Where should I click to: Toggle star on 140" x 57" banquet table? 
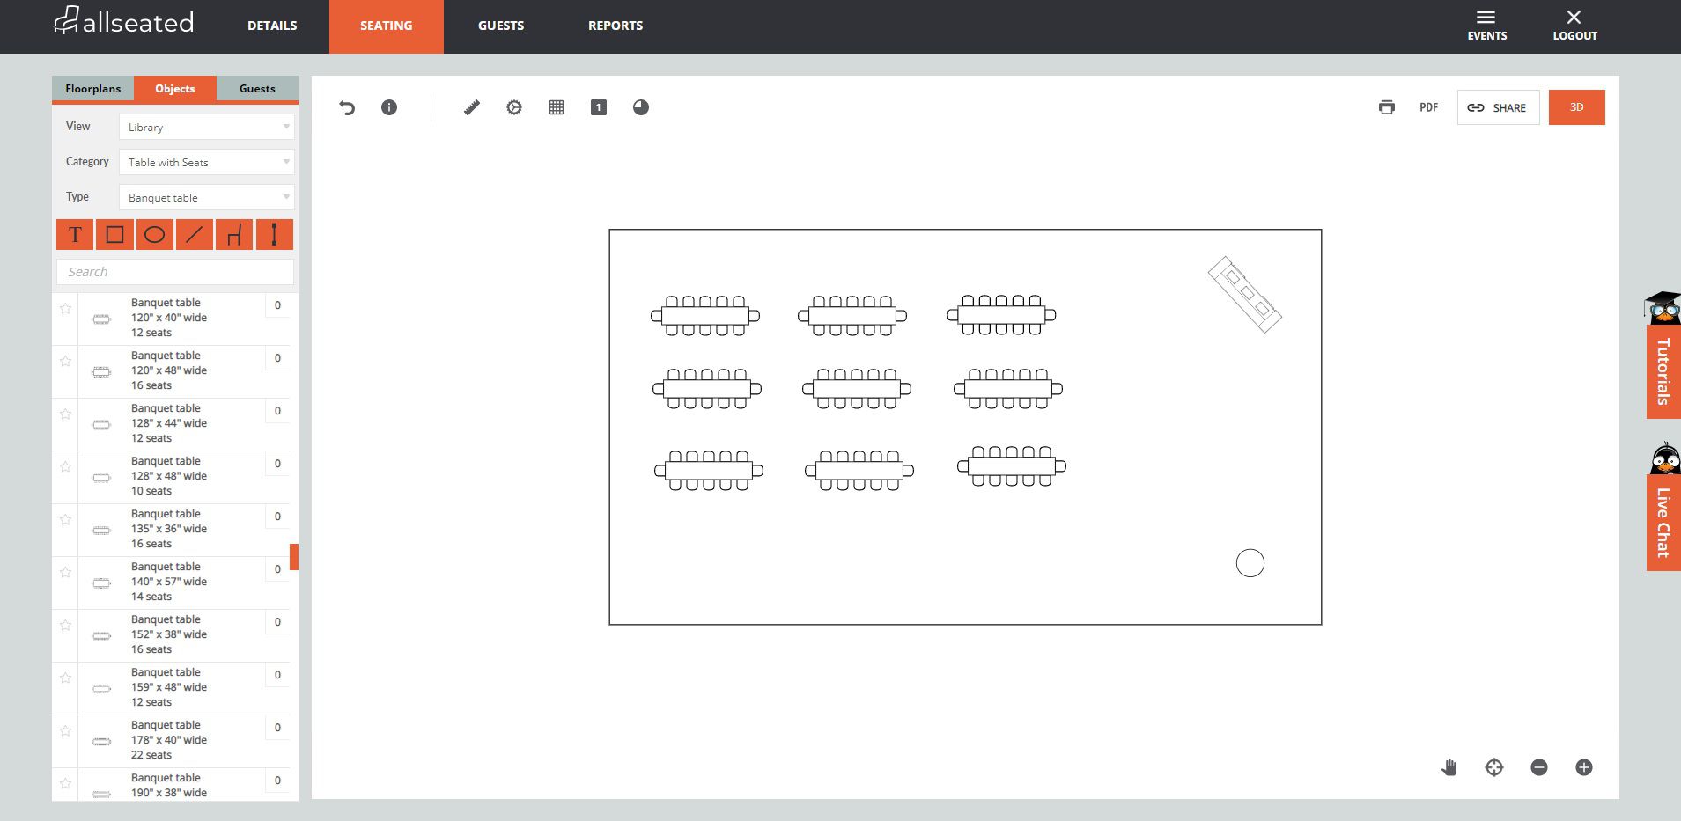coord(65,573)
